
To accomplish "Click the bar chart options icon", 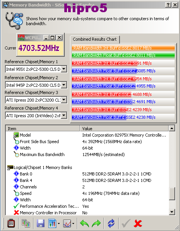I will 52,223.
